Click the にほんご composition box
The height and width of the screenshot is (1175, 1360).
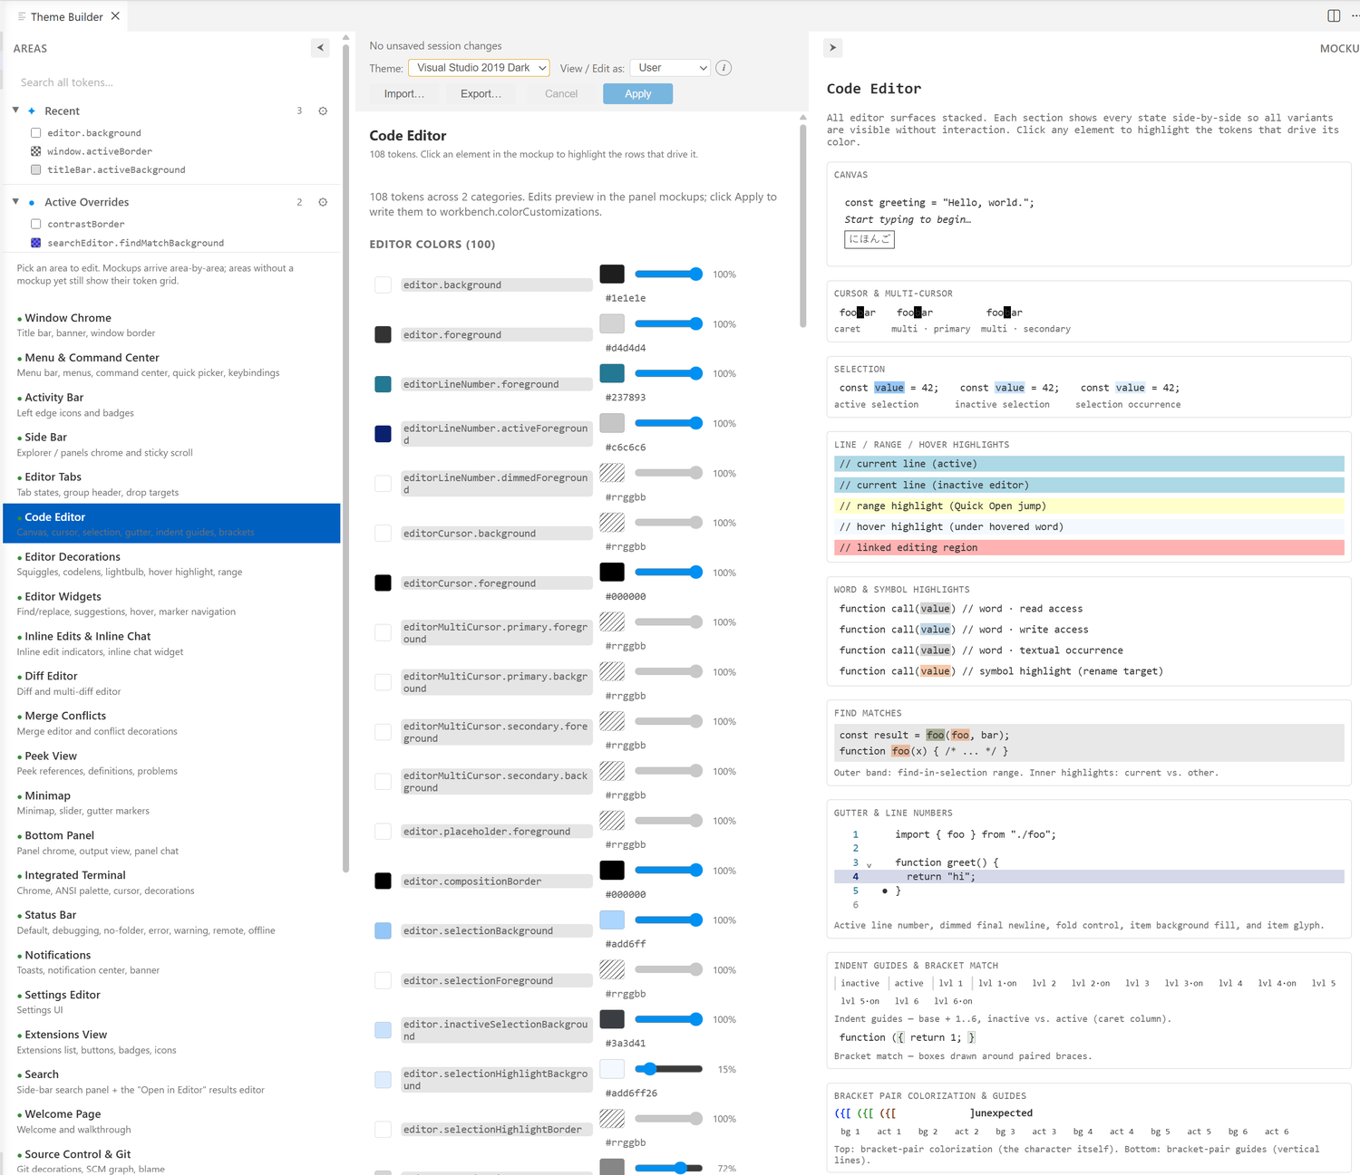(x=869, y=239)
